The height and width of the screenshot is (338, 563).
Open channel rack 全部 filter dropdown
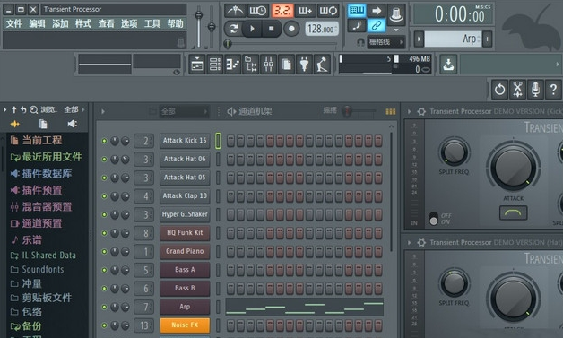[183, 111]
